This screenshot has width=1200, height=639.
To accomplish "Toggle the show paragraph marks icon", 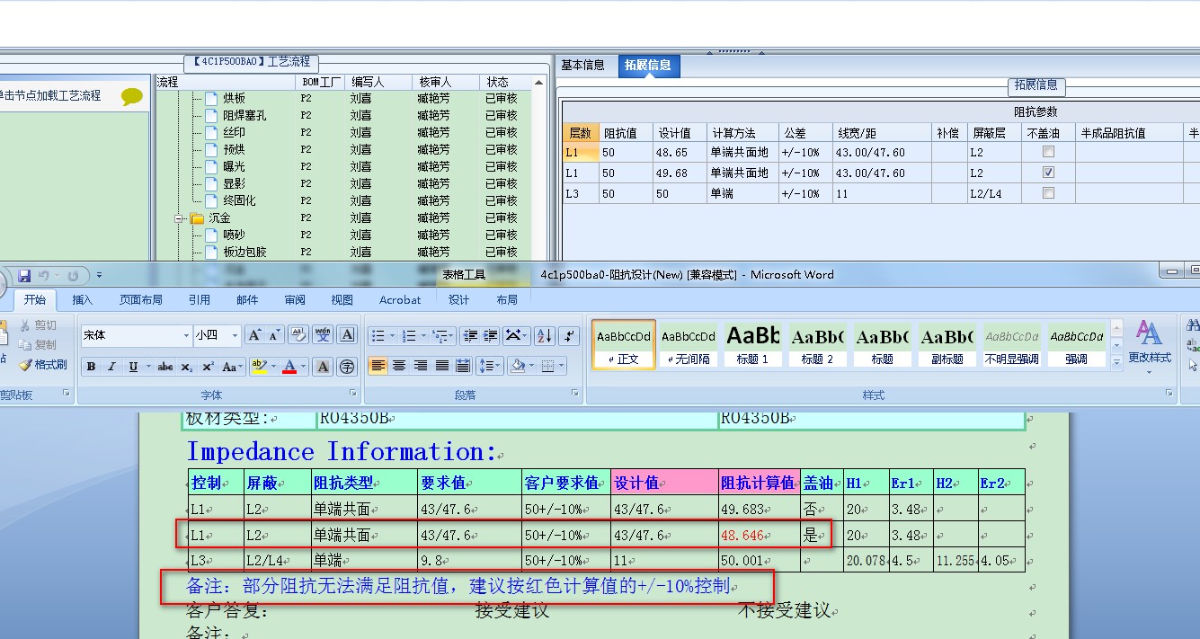I will (x=569, y=335).
